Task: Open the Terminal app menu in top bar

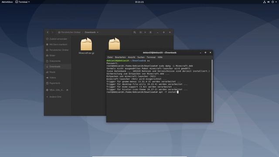Action: tap(22, 2)
